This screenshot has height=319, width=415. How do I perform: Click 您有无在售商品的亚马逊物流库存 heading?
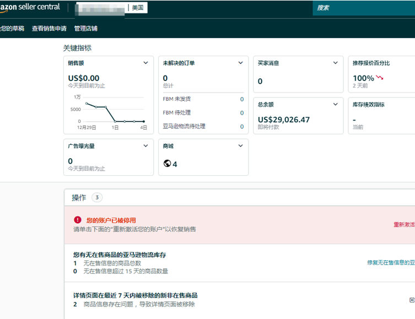tap(120, 255)
